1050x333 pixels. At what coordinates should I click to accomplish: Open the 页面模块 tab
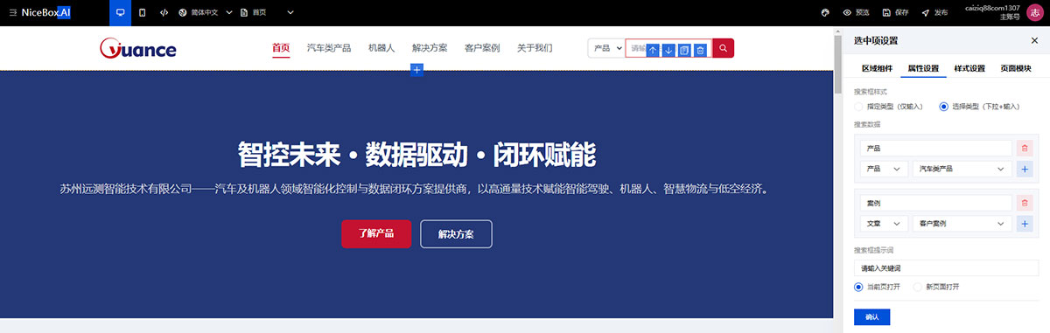tap(1016, 68)
